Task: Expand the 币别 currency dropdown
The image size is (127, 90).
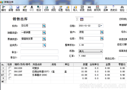Action: pos(101,51)
